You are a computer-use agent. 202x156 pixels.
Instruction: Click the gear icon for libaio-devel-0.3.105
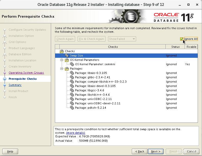pos(72,86)
